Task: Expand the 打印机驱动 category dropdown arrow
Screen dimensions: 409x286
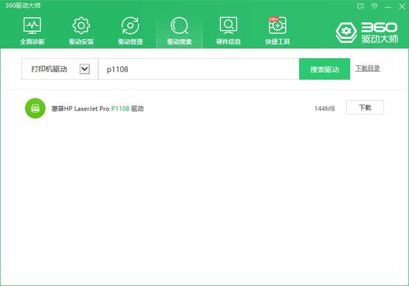Action: pyautogui.click(x=84, y=69)
